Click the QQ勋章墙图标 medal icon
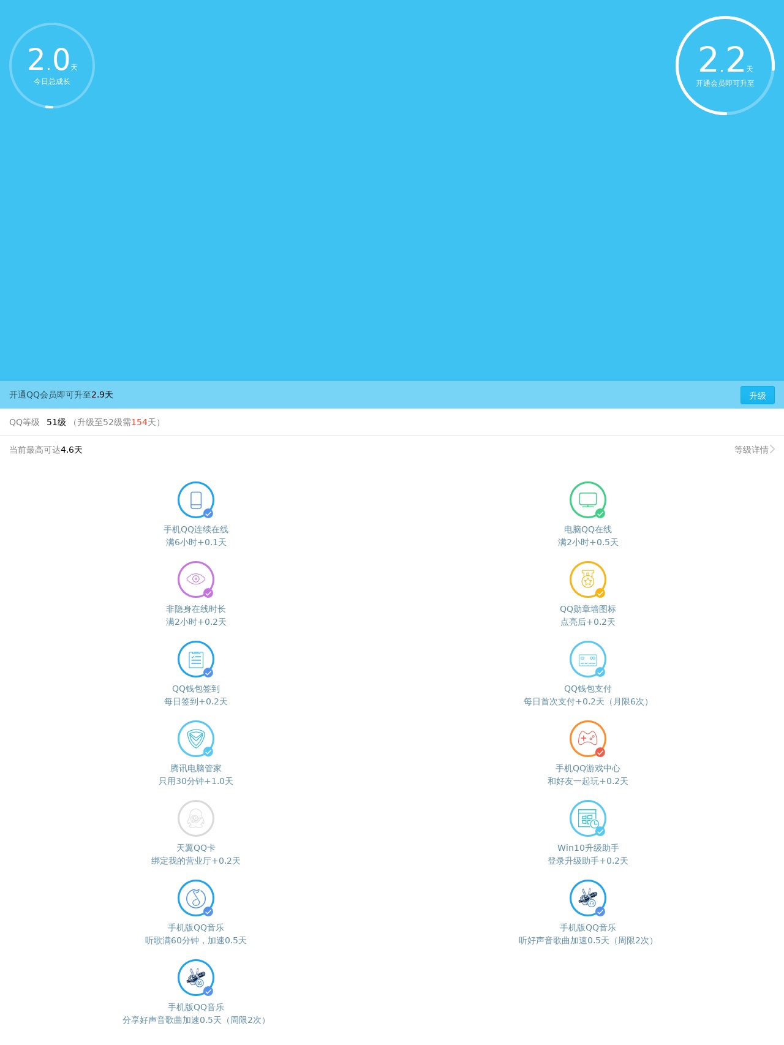The height and width of the screenshot is (1045, 784). coord(588,579)
